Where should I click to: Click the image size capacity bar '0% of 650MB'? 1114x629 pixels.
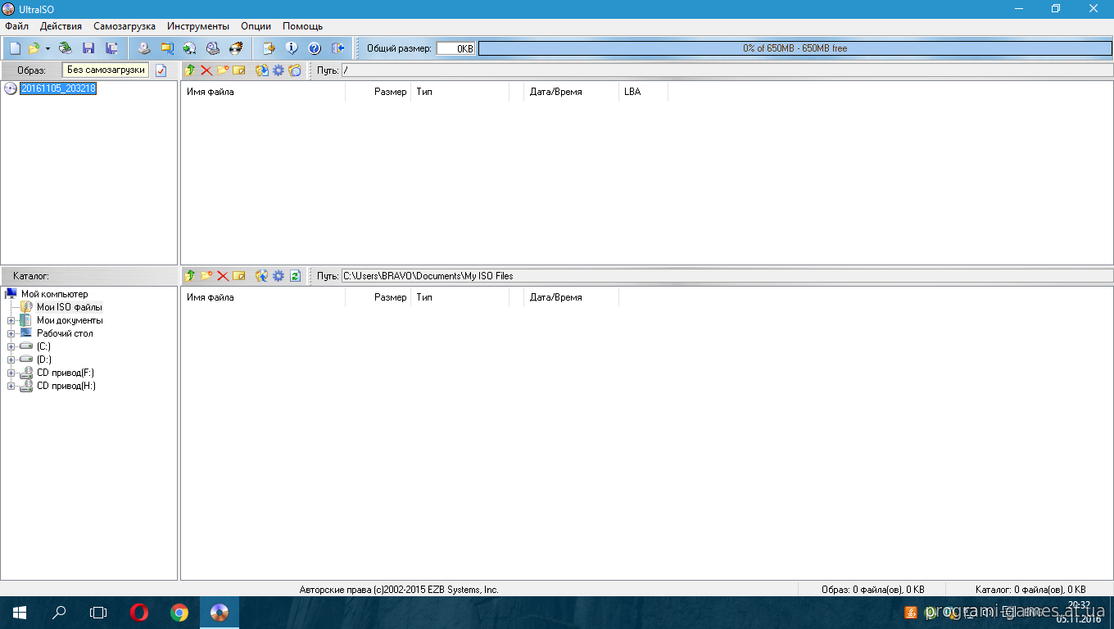(x=795, y=48)
